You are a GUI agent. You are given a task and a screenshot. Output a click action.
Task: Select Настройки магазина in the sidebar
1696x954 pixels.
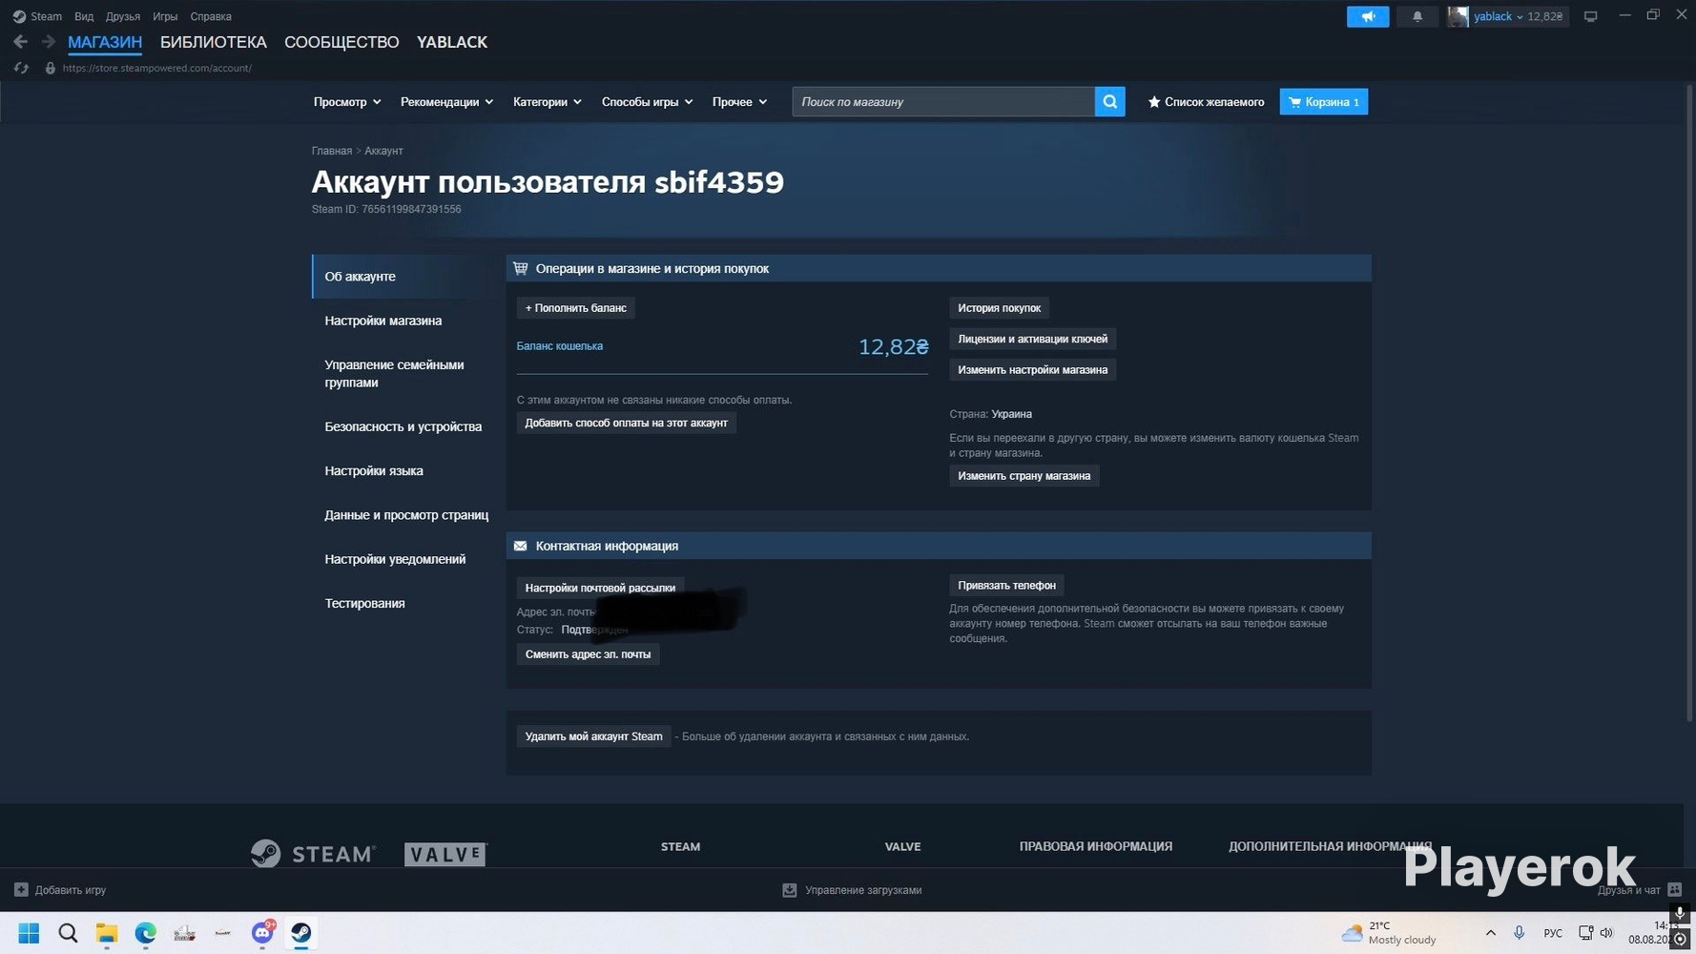(x=383, y=321)
